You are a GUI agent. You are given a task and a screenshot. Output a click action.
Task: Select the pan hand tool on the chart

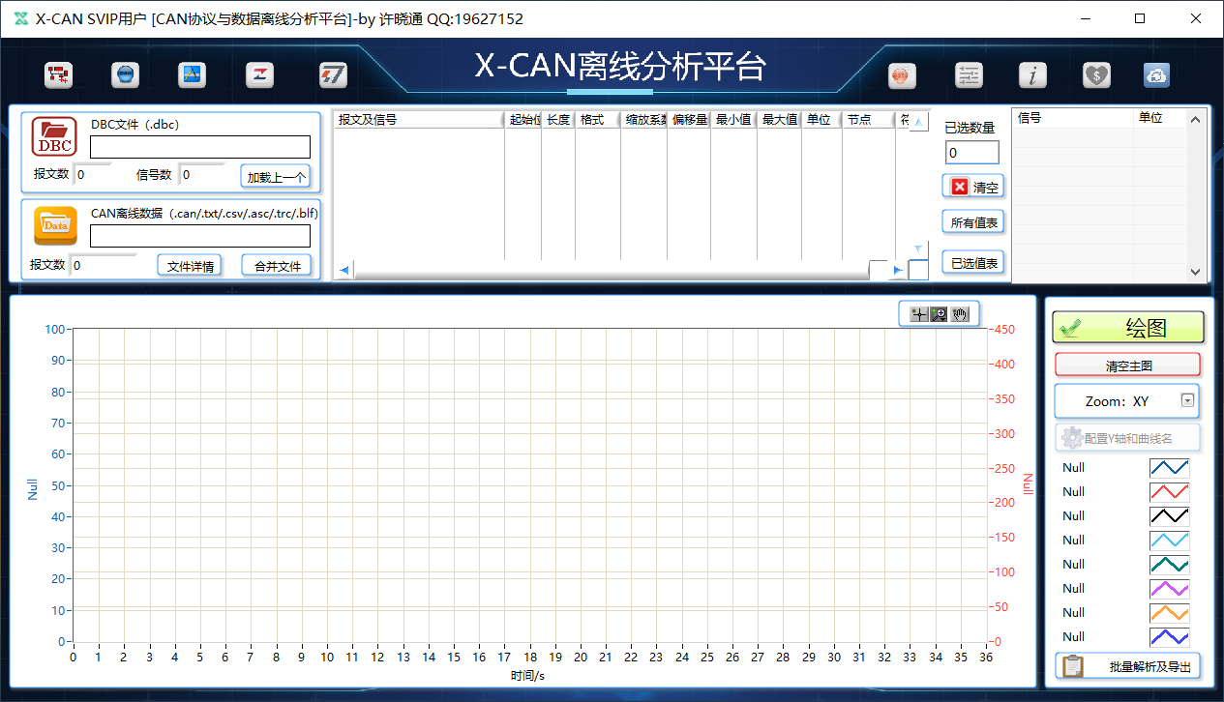(960, 313)
